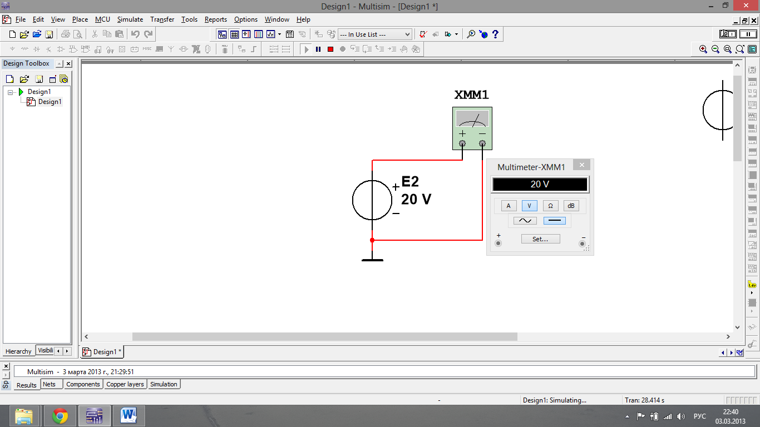Image resolution: width=760 pixels, height=427 pixels.
Task: Click the horizontal scrollbar of the workspace
Action: (x=324, y=337)
